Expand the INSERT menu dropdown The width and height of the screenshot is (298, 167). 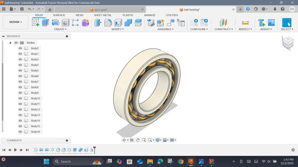pos(266,29)
